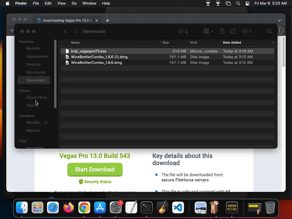Open the Edit menu

[x=48, y=3]
